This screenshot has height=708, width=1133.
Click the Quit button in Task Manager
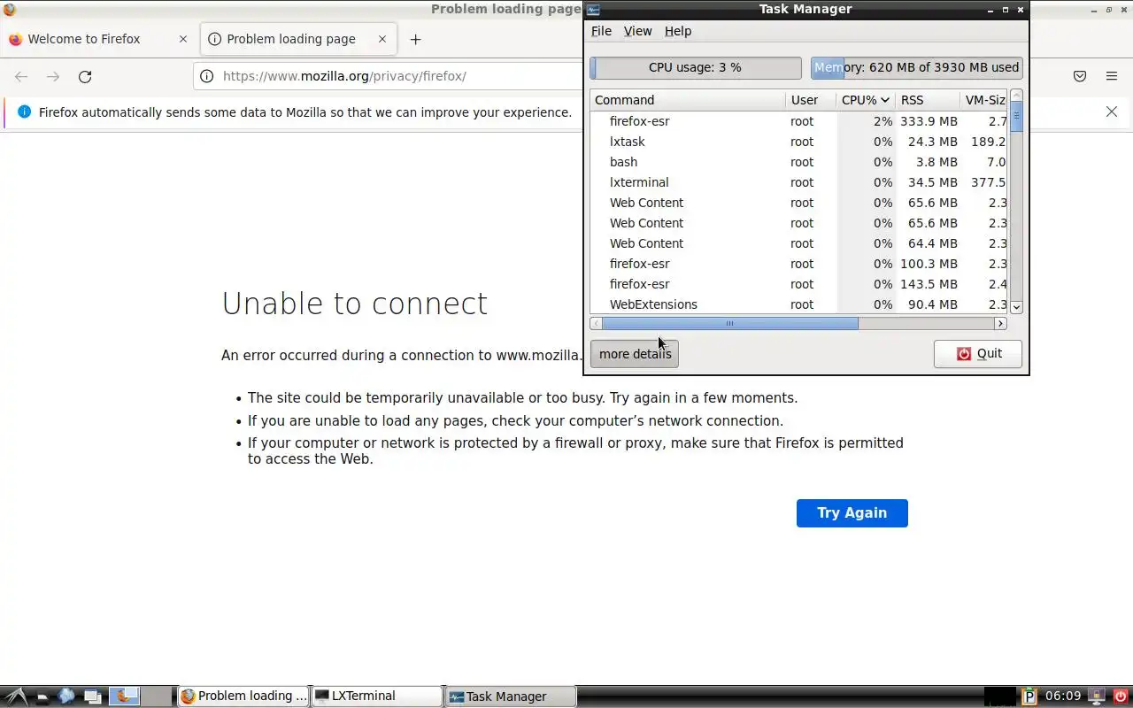978,354
